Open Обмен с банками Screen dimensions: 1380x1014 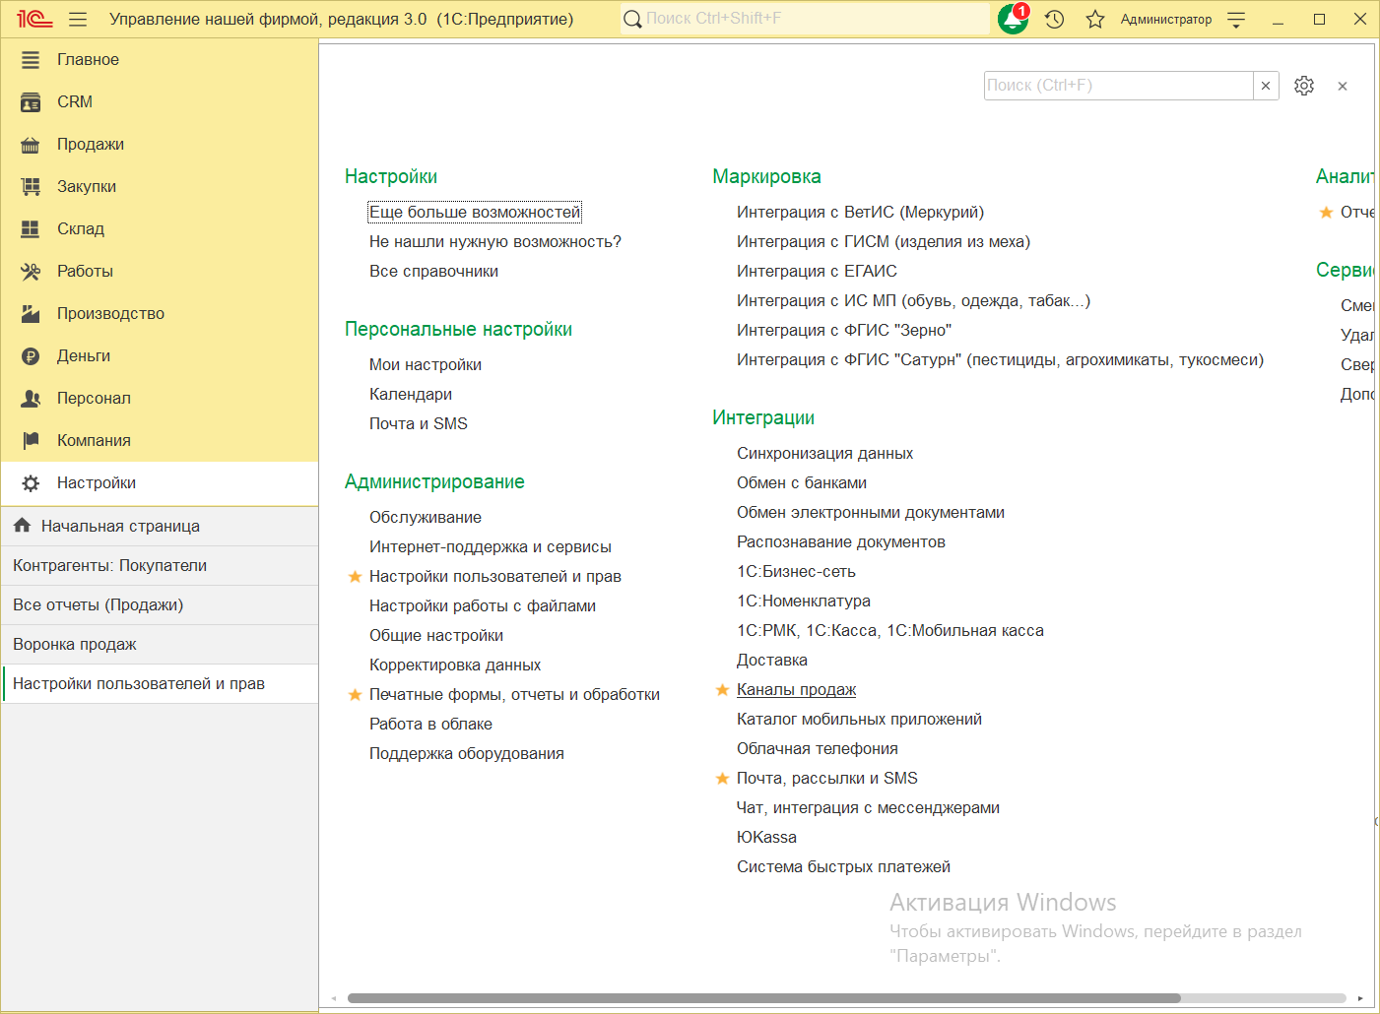coord(802,483)
